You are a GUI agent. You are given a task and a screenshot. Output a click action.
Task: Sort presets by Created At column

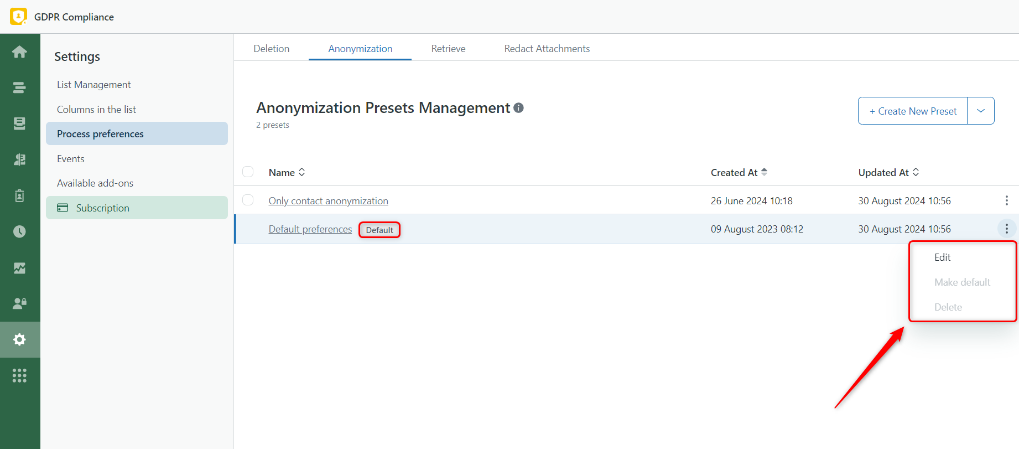pos(739,172)
